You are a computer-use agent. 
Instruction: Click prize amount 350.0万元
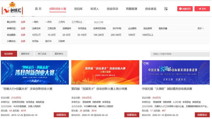point(87,98)
